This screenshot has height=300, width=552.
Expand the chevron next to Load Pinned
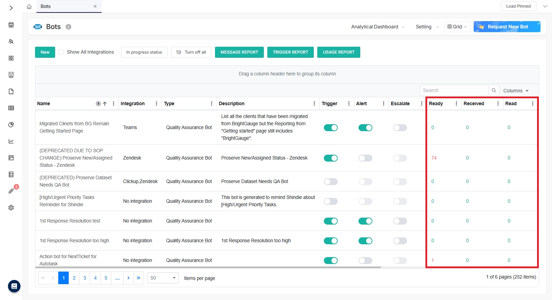(x=545, y=6)
